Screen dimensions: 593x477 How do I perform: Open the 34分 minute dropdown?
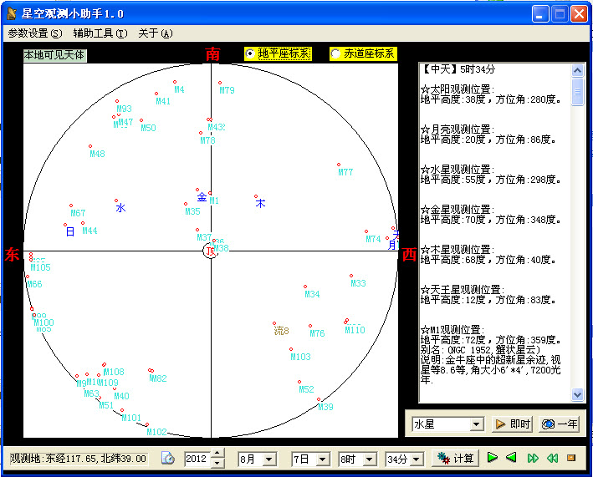416,459
